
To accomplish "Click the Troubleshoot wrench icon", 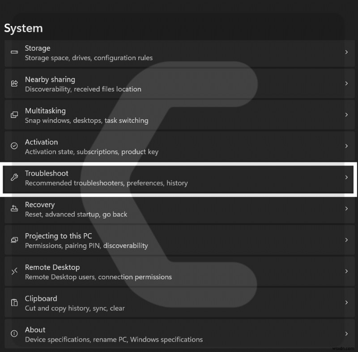I will coord(14,178).
